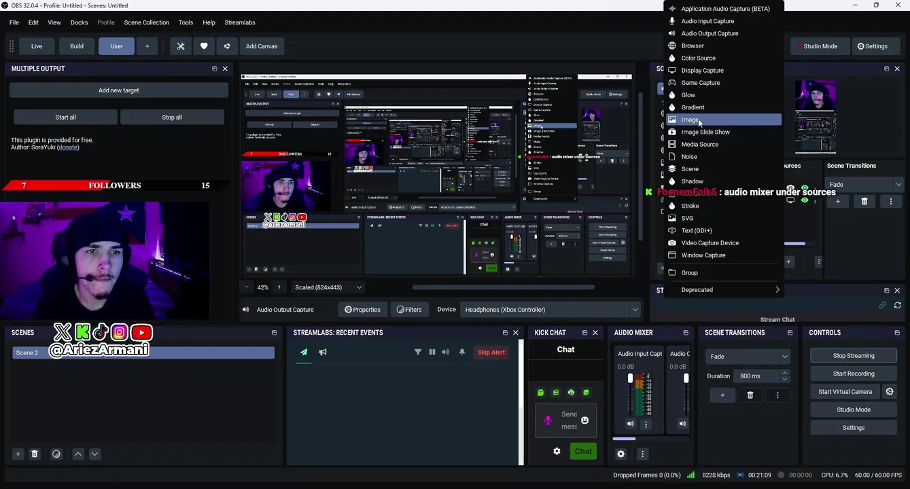Open scene filters icon in Scenes dock
910x489 pixels.
[56, 454]
